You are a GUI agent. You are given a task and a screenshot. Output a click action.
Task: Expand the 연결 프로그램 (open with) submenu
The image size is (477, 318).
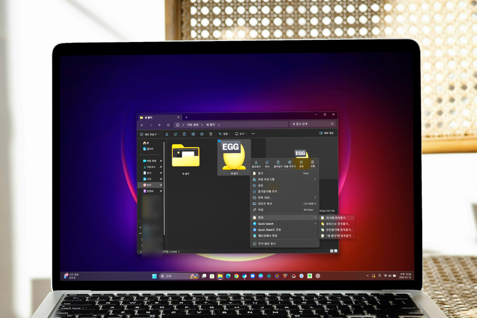pyautogui.click(x=315, y=179)
